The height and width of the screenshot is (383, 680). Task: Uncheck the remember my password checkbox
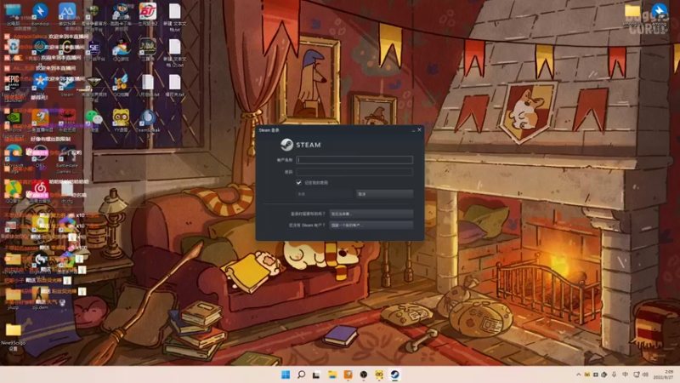(x=299, y=182)
